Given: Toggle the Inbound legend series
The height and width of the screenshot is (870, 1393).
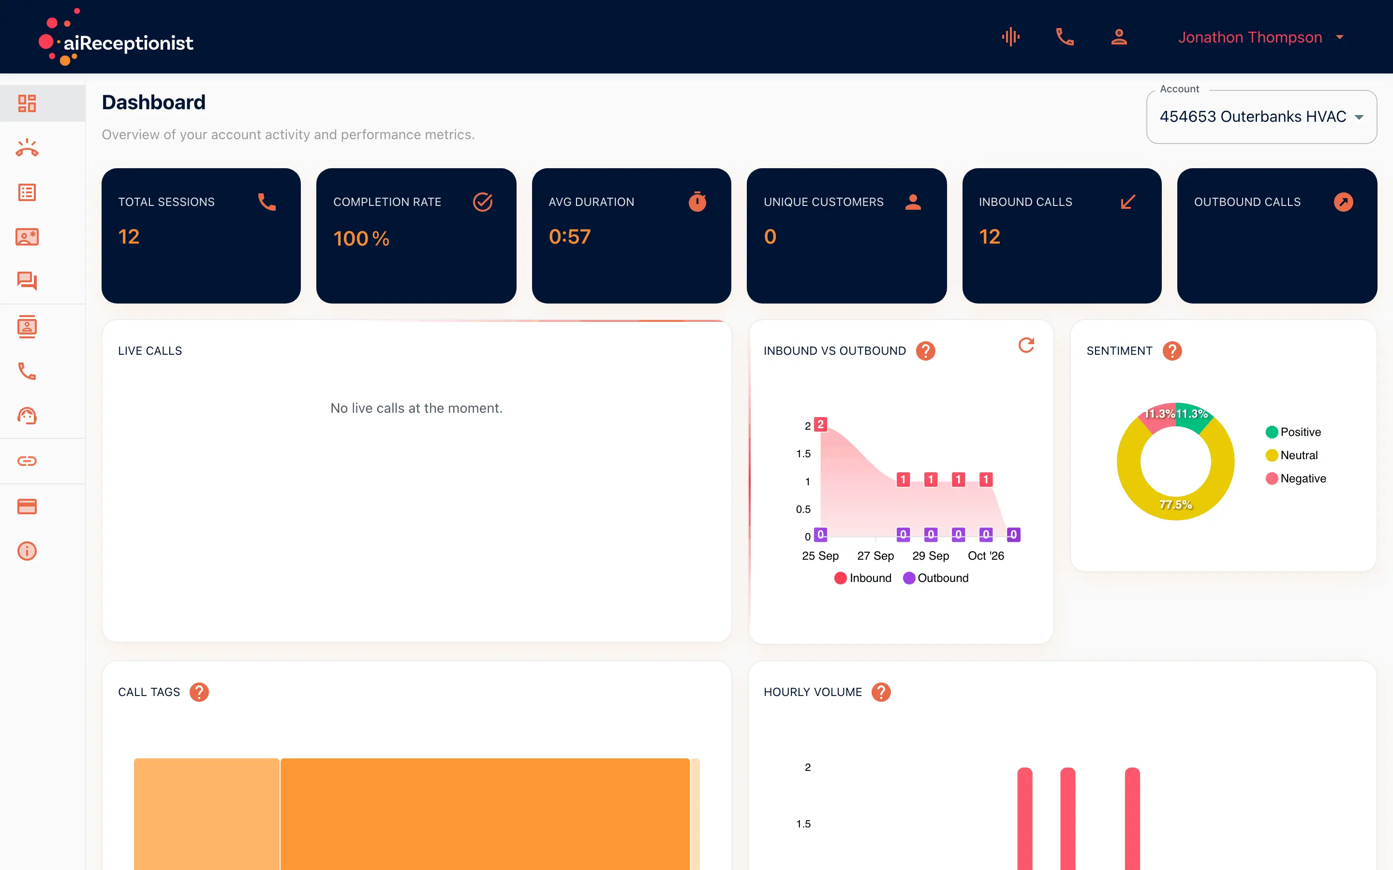Looking at the screenshot, I should [863, 578].
